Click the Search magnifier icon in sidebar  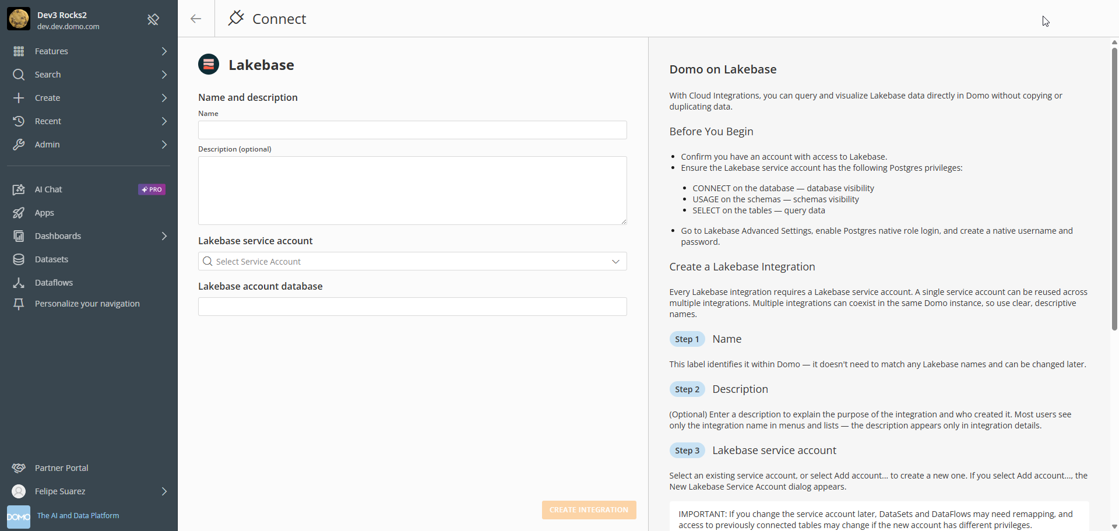[19, 75]
